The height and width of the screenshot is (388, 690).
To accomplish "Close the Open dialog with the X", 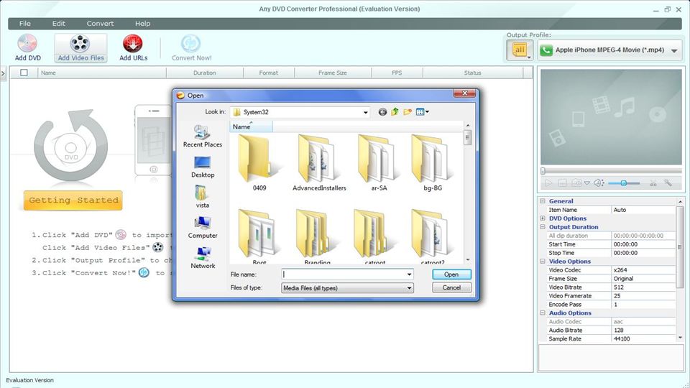I will click(464, 93).
